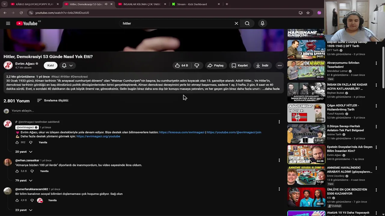
Task: Open kreosus.com/evrimagaci link
Action: 182,132
